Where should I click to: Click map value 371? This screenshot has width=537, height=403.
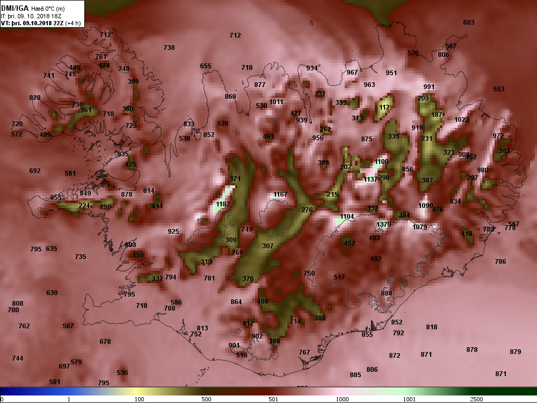coord(235,178)
